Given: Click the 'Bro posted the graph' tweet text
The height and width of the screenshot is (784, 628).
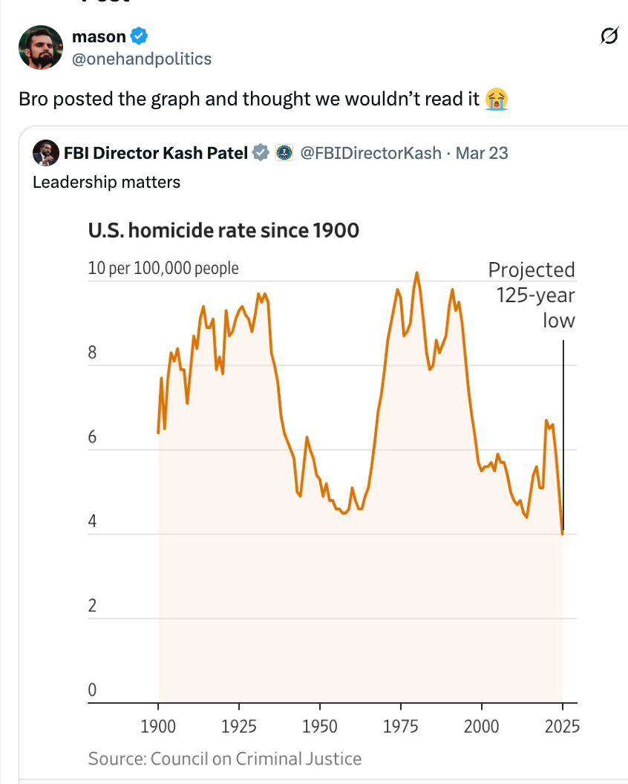Looking at the screenshot, I should point(254,99).
